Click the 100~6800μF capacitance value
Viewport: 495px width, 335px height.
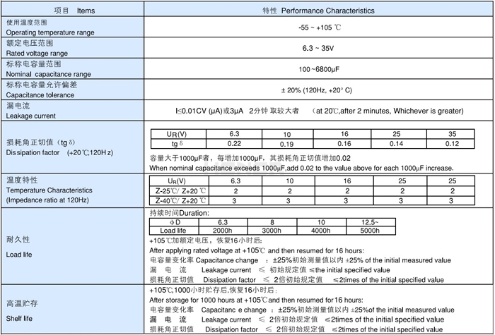click(318, 70)
